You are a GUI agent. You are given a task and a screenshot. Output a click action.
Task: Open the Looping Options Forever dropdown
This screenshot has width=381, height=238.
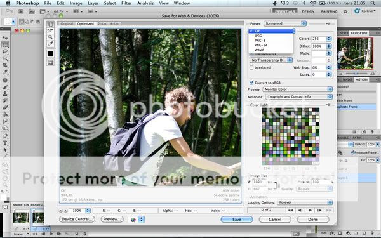point(305,202)
